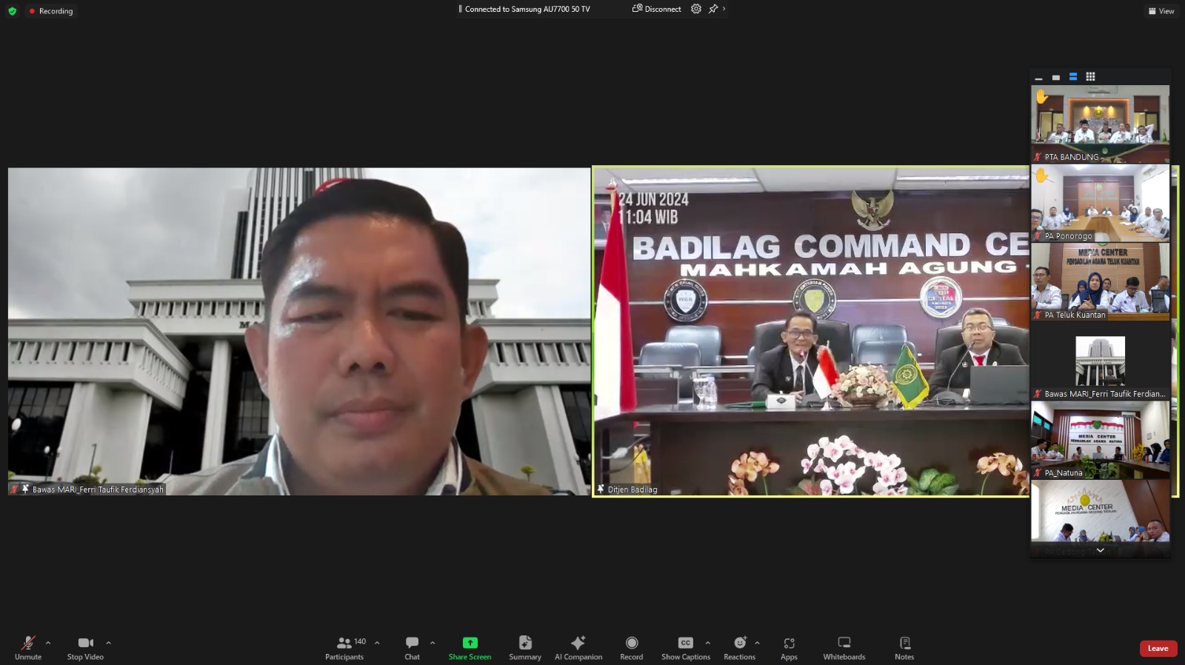The image size is (1185, 665).
Task: Open AI Companion
Action: click(x=578, y=647)
